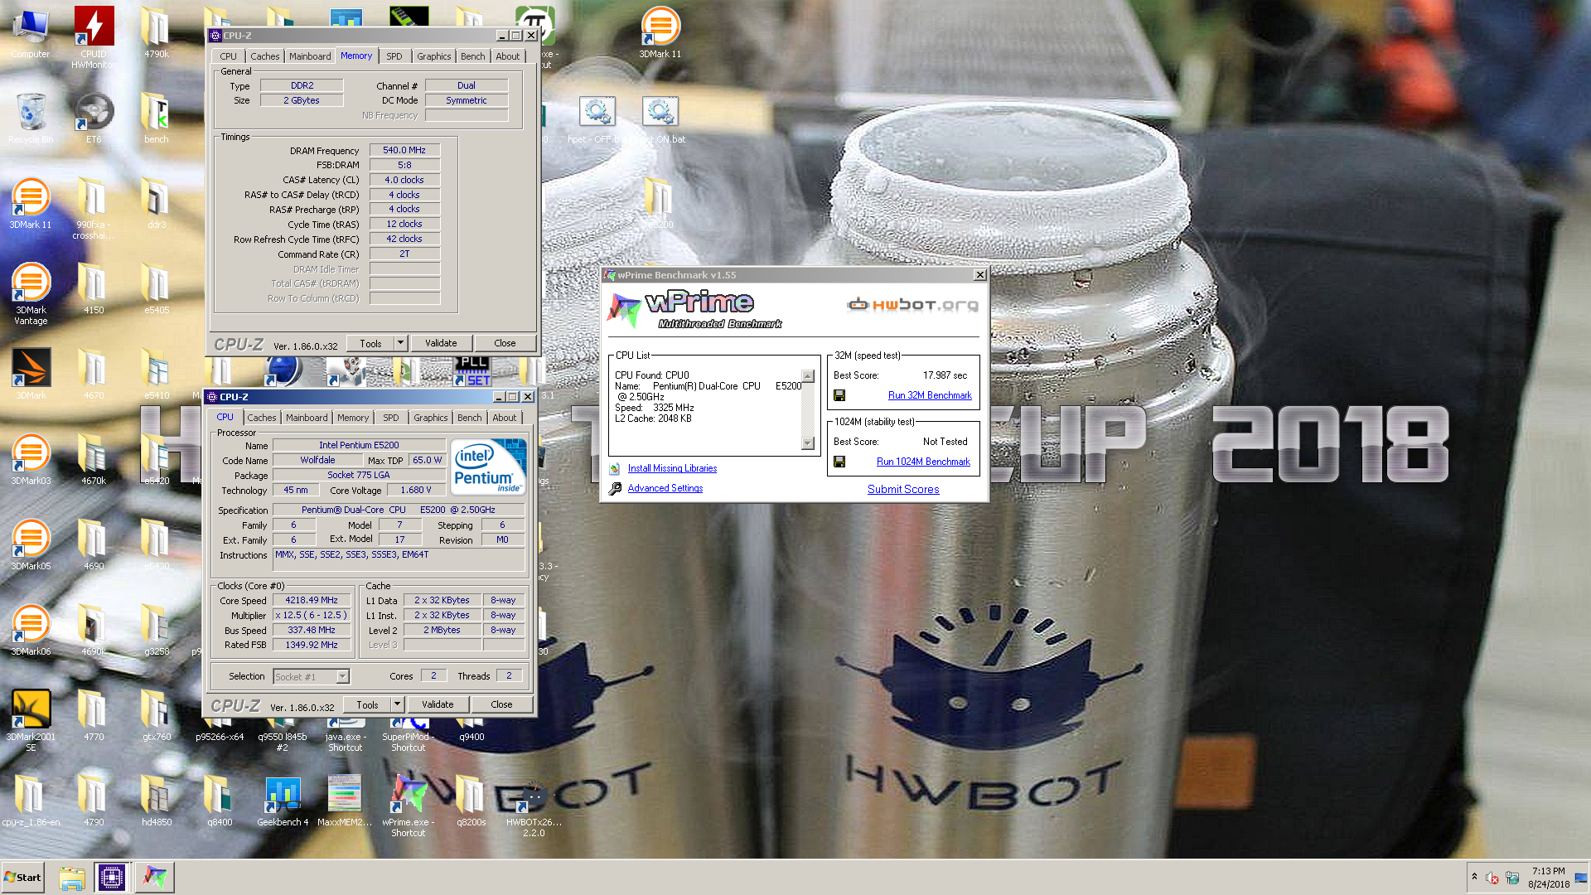Image resolution: width=1591 pixels, height=895 pixels.
Task: Launch Geekbench 4 shortcut
Action: (x=283, y=801)
